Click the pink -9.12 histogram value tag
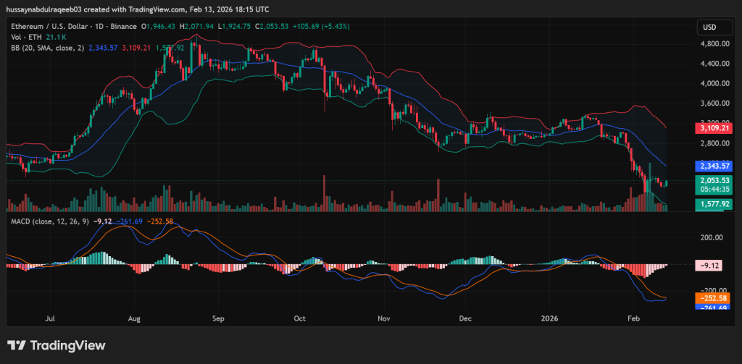 click(x=709, y=265)
